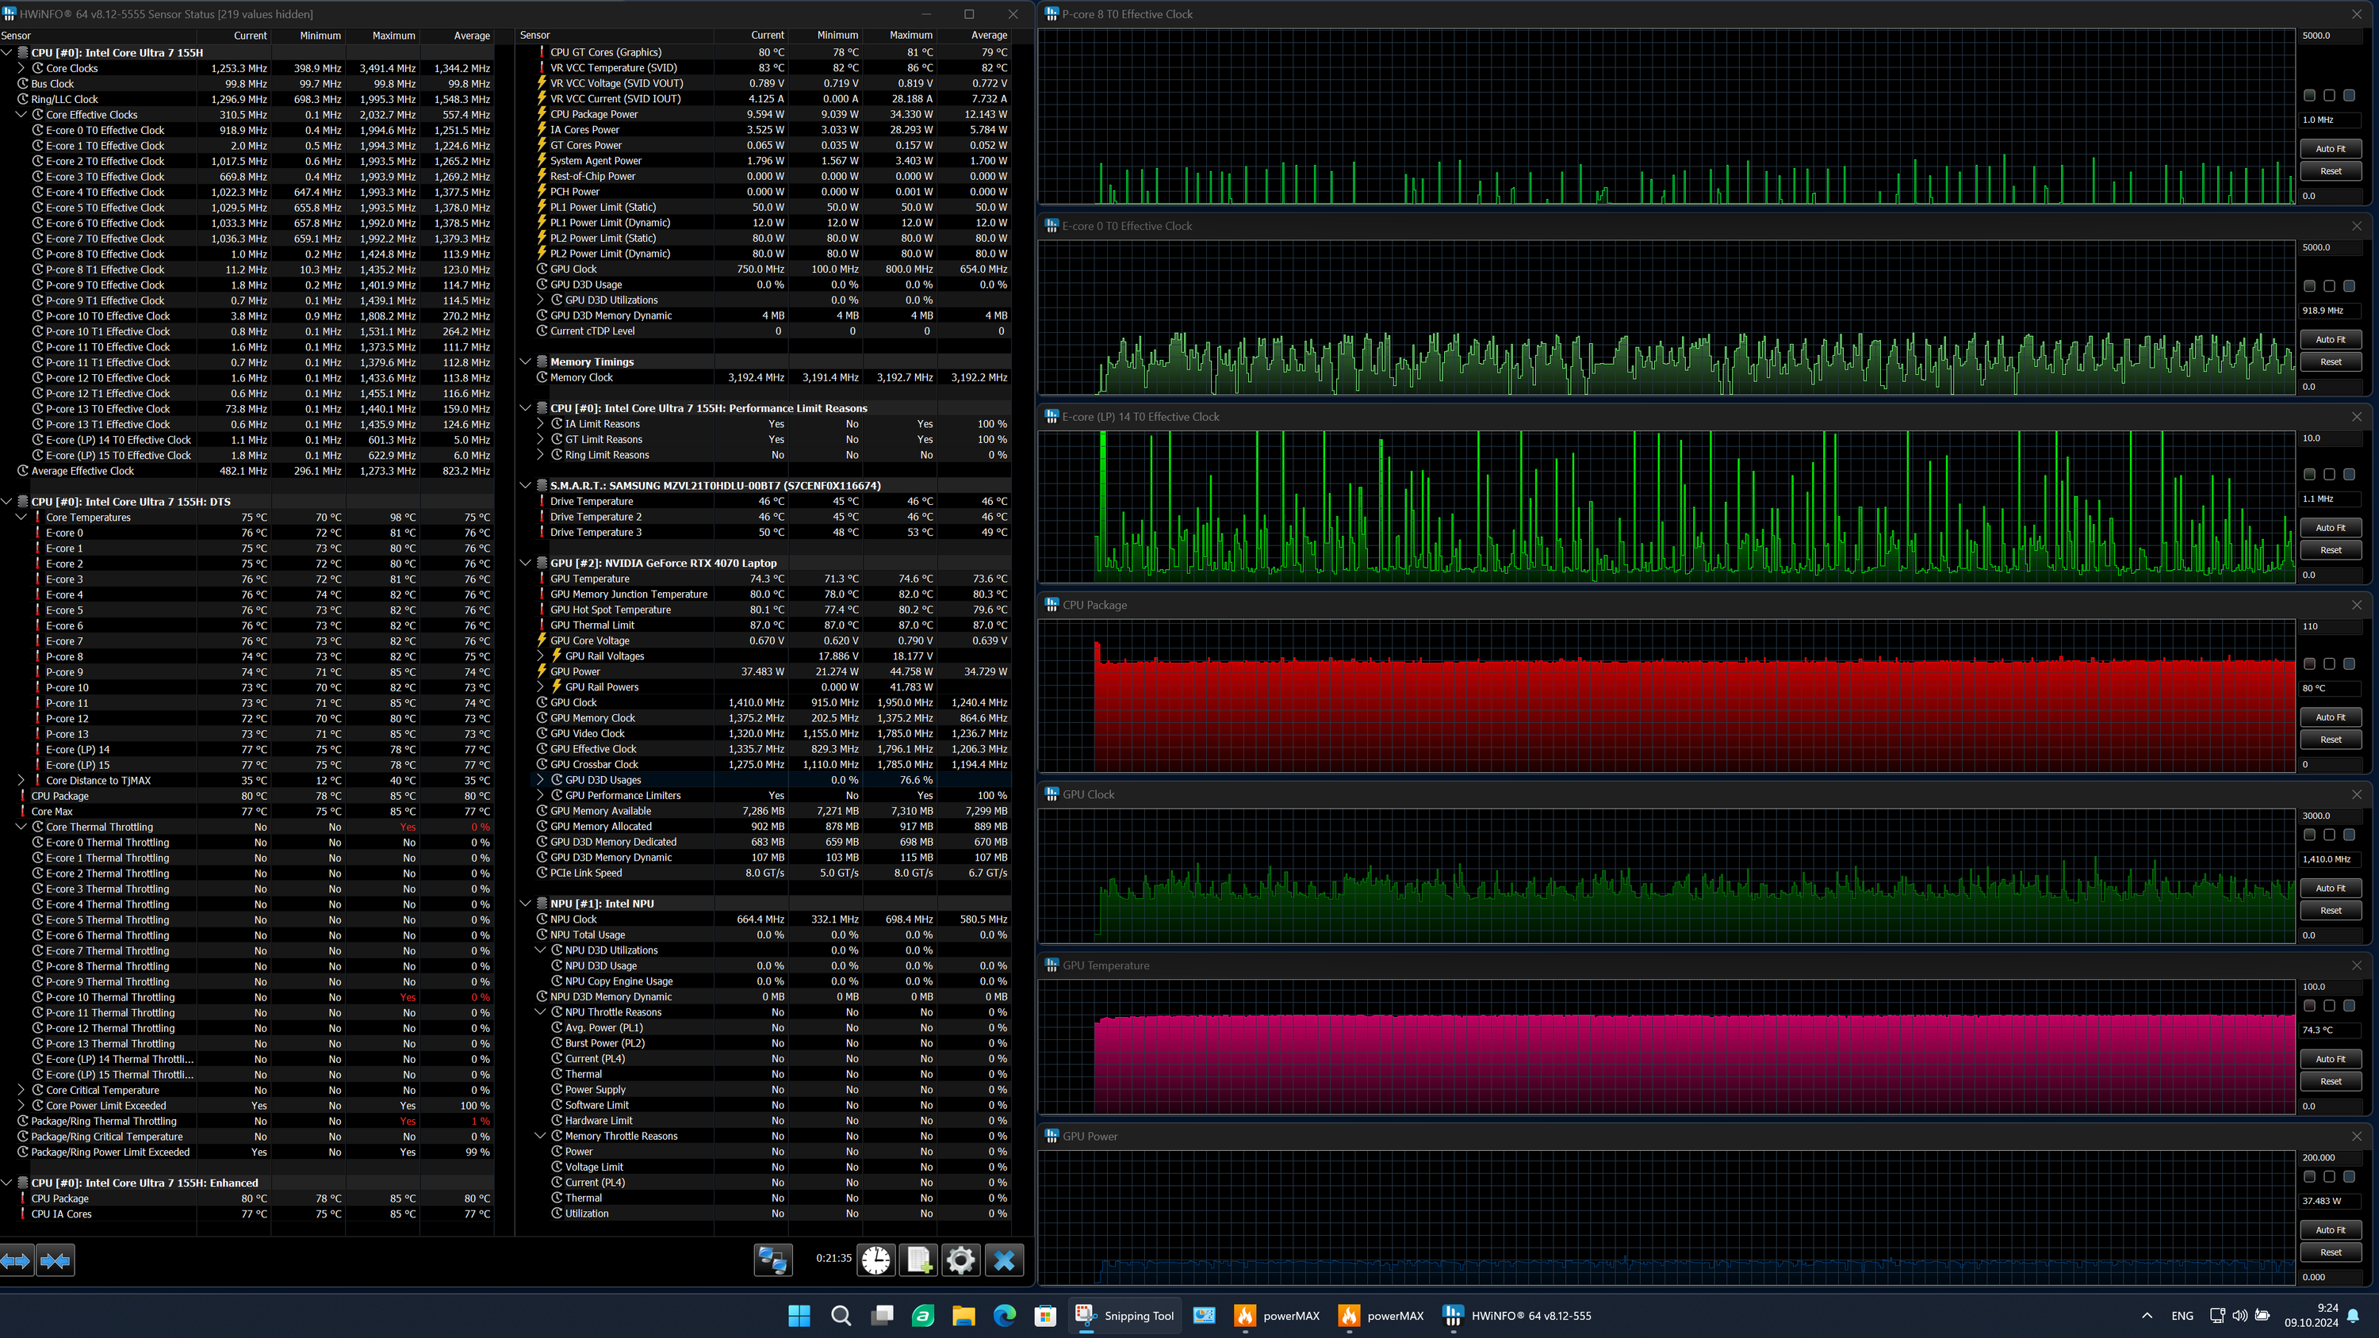Toggle last checkbox in GPU Temperature graph
The height and width of the screenshot is (1338, 2379).
2349,1006
